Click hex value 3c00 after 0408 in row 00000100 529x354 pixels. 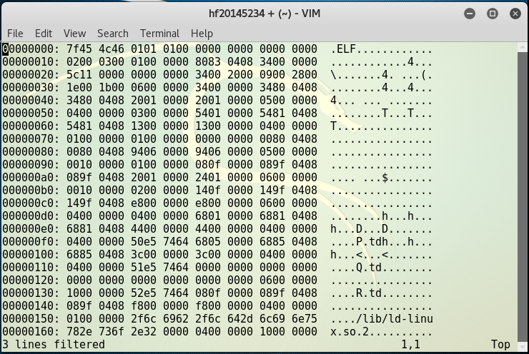[x=144, y=254]
